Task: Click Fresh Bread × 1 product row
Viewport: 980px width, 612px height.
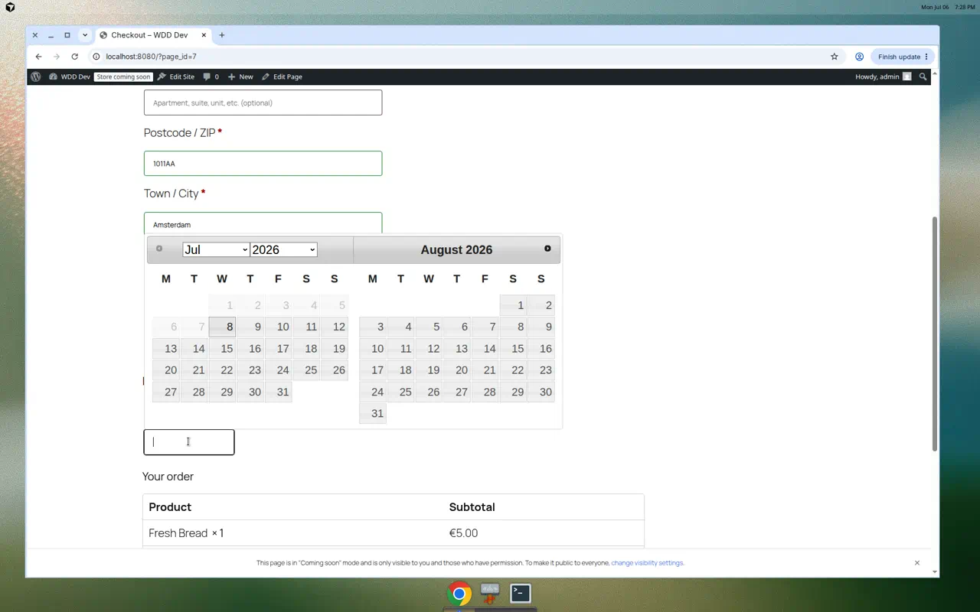Action: point(393,533)
